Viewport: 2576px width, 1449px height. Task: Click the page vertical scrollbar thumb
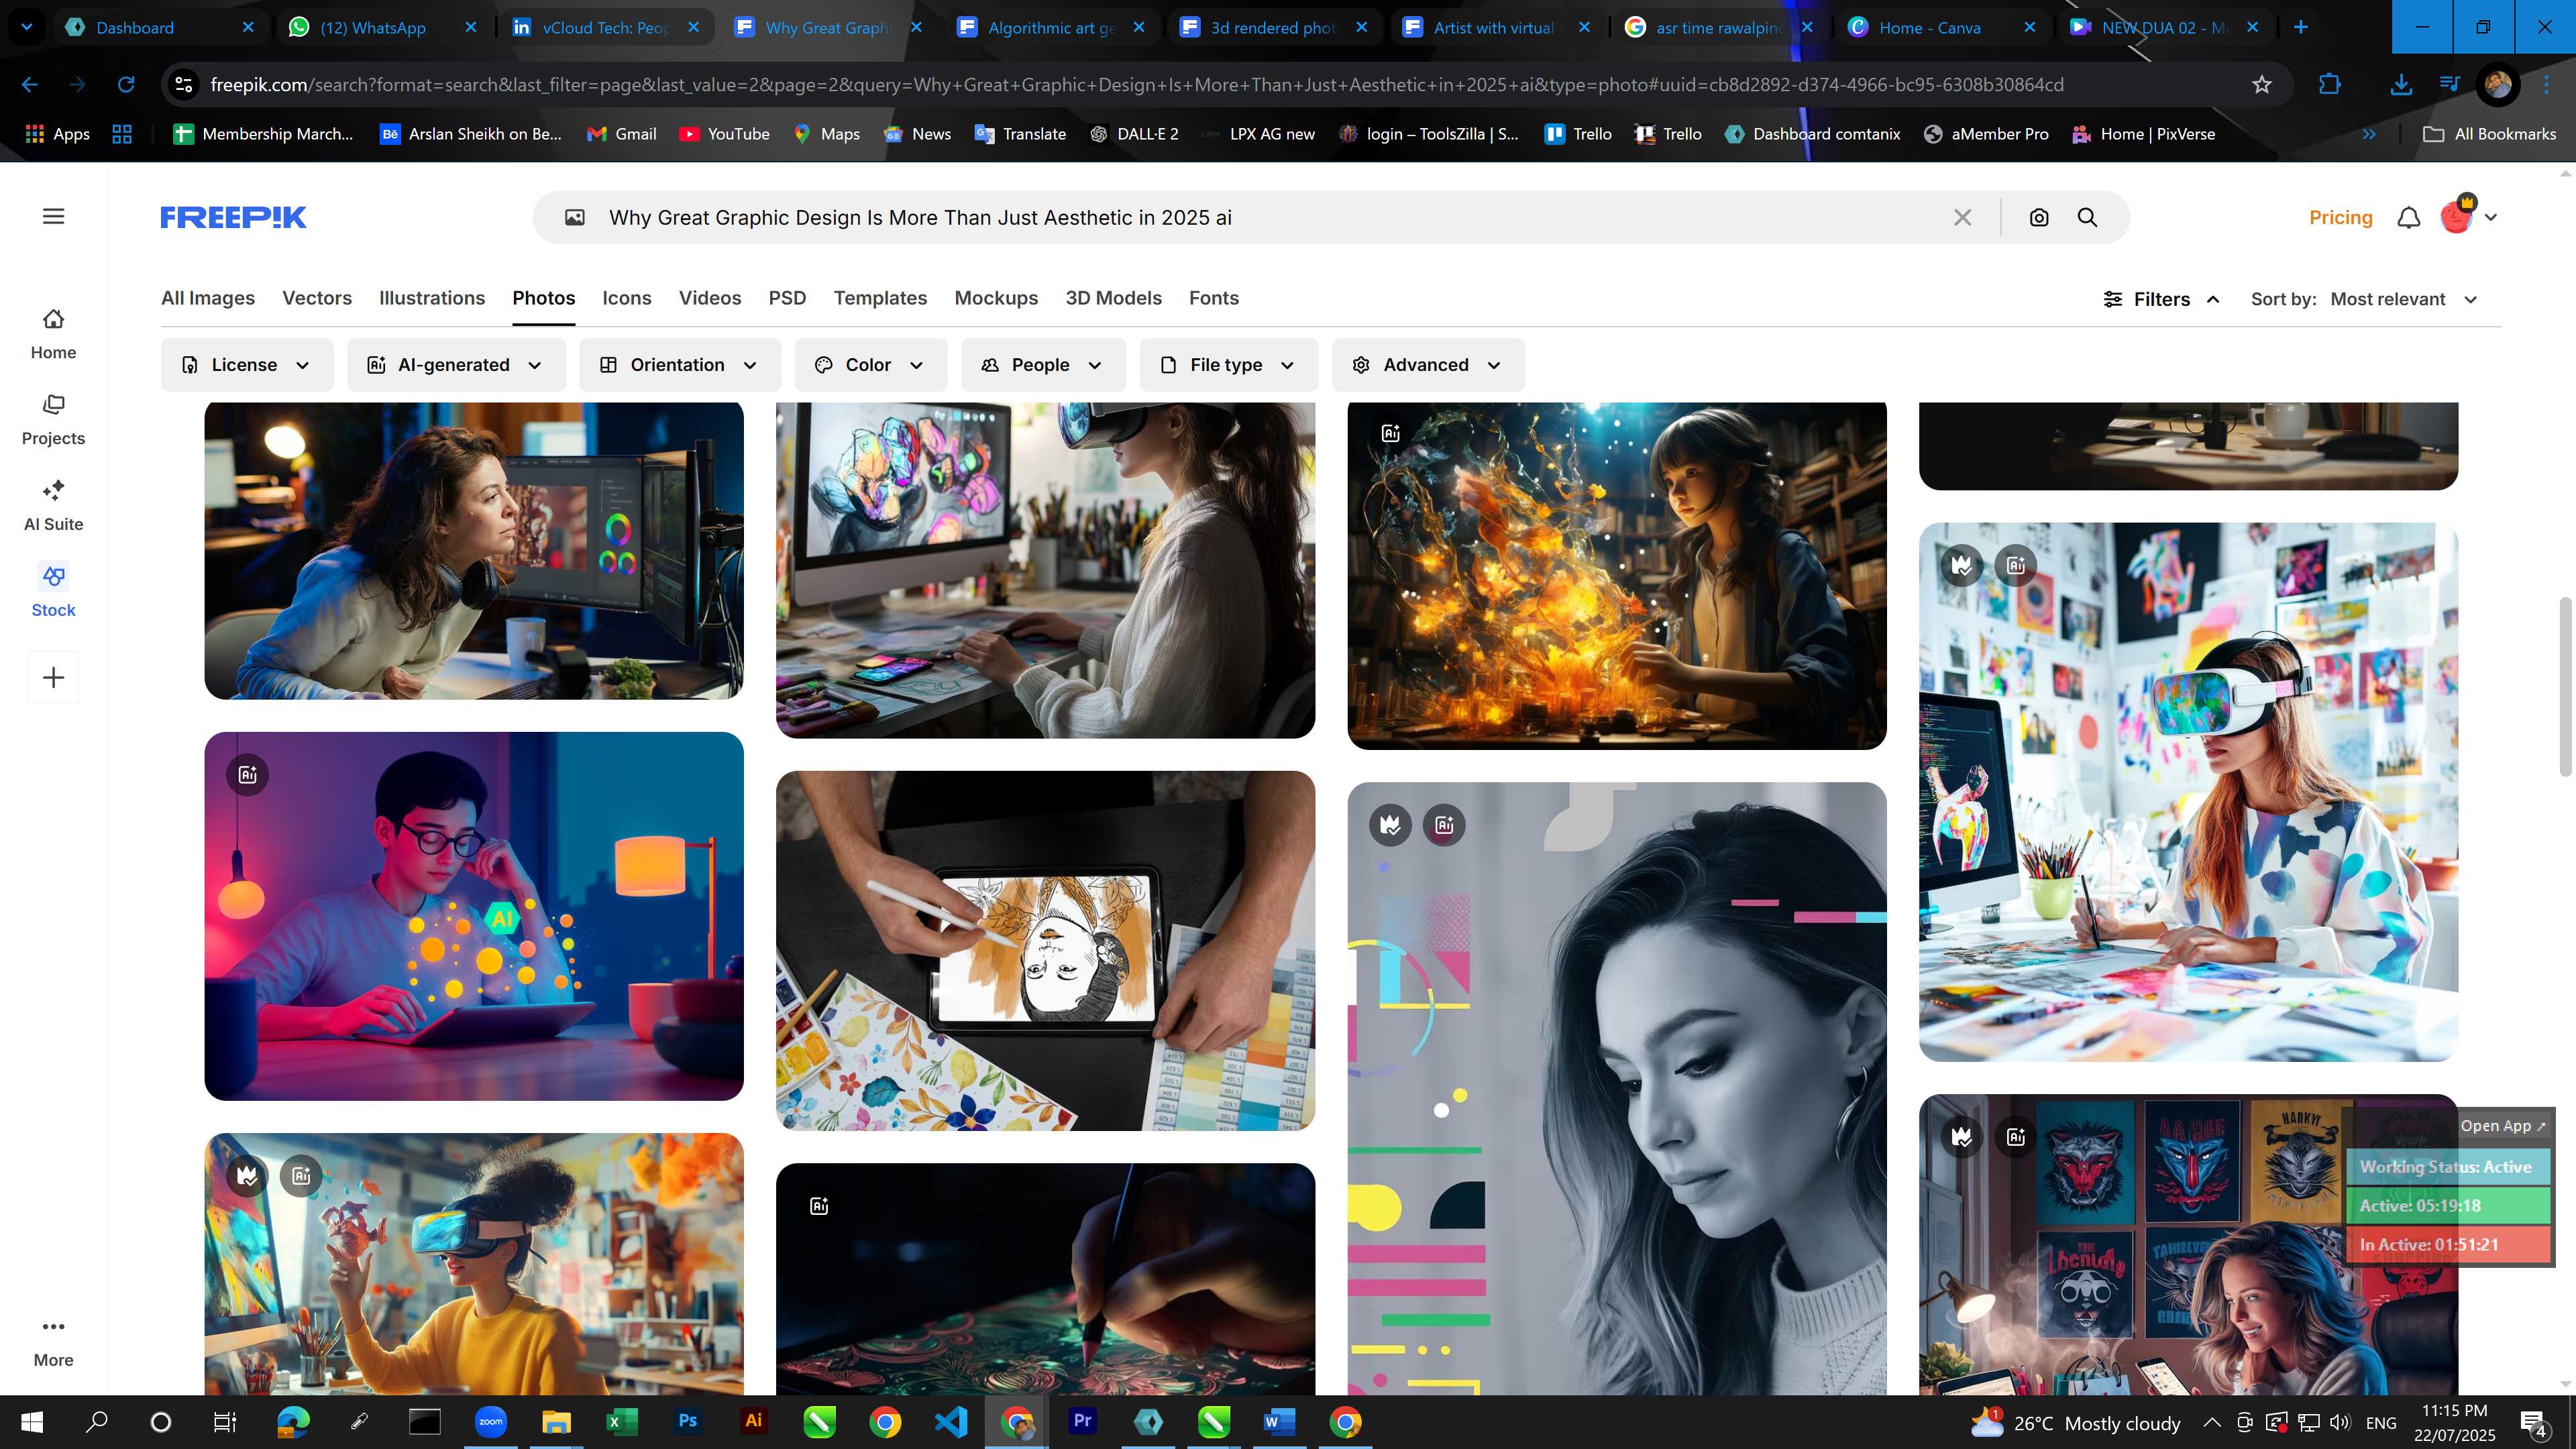coord(2565,686)
